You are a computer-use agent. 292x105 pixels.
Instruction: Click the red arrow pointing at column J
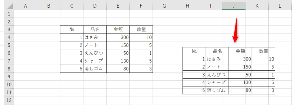236,31
